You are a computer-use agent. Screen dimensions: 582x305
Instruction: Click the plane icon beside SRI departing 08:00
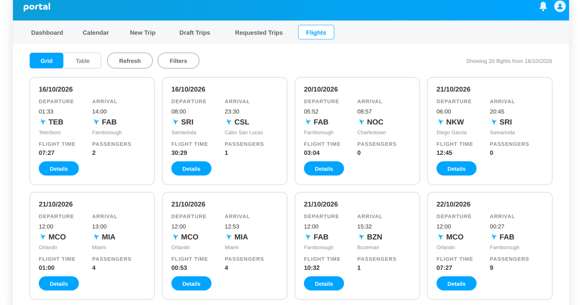coord(175,122)
